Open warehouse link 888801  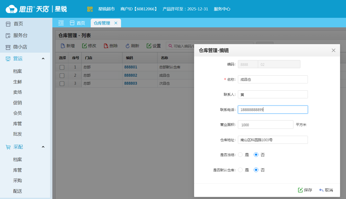[131, 67]
